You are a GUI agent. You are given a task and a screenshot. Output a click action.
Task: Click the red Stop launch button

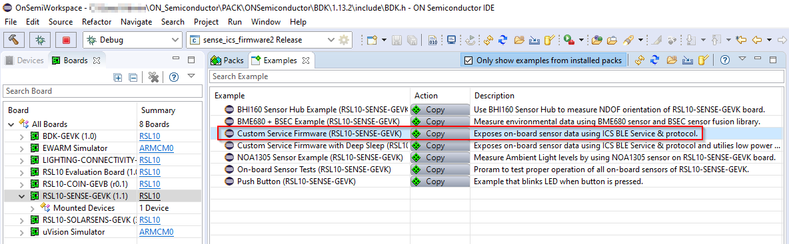pos(67,40)
